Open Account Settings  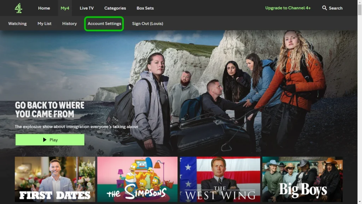pos(104,24)
